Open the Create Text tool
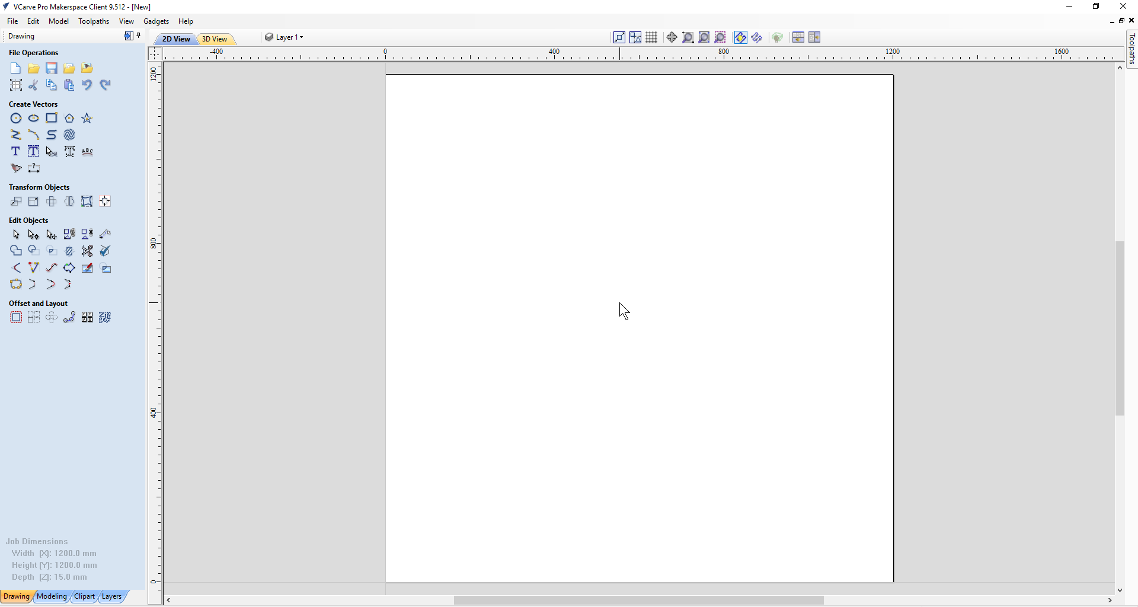Image resolution: width=1138 pixels, height=607 pixels. click(16, 152)
